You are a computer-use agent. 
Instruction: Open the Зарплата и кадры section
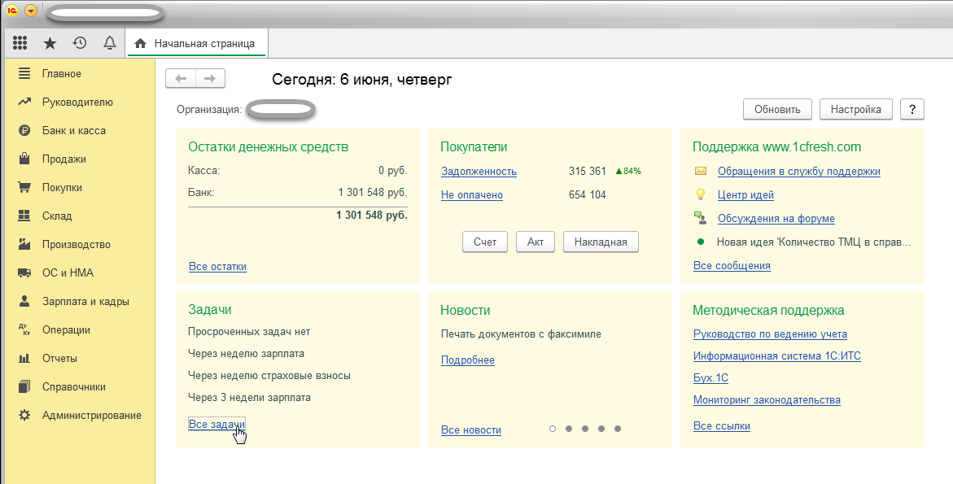[85, 301]
